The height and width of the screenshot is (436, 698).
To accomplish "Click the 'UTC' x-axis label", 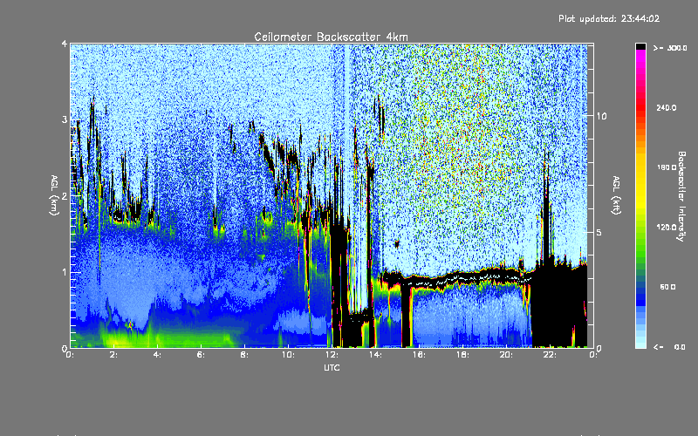I will point(332,367).
